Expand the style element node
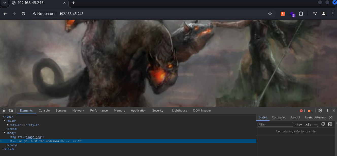 click(x=8, y=125)
